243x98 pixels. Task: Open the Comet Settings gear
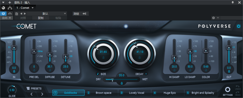tap(228, 90)
